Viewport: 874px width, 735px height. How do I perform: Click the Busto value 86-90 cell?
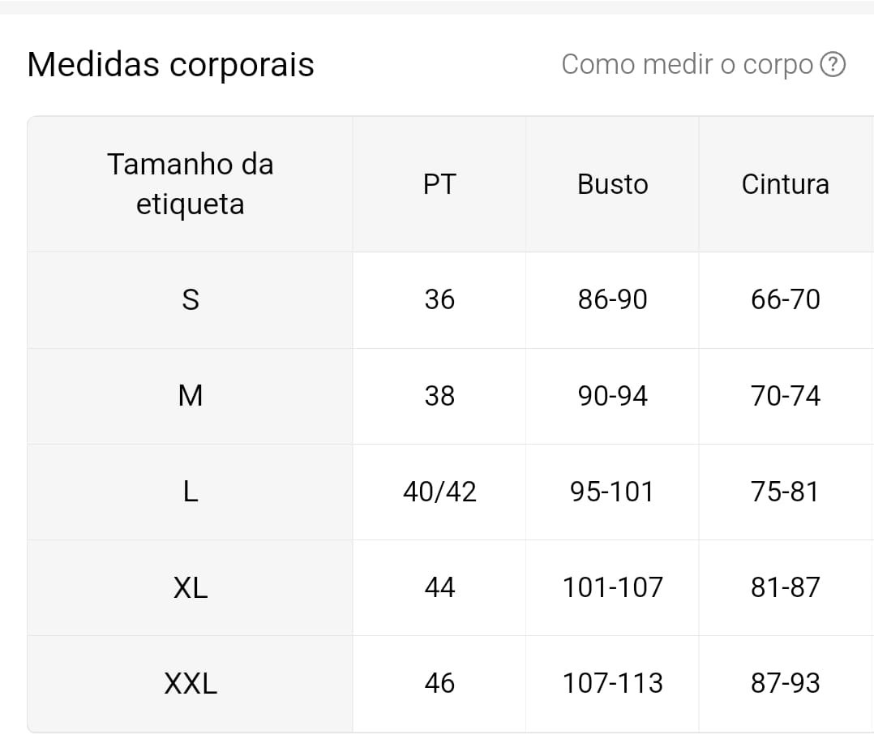(612, 300)
